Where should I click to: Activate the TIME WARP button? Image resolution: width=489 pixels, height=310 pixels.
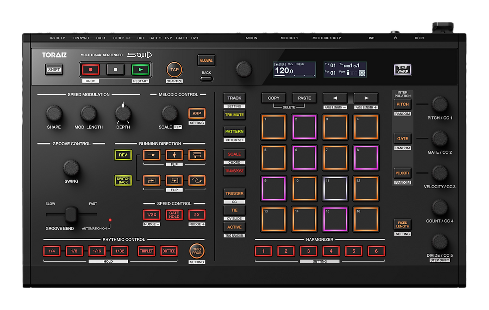point(402,70)
